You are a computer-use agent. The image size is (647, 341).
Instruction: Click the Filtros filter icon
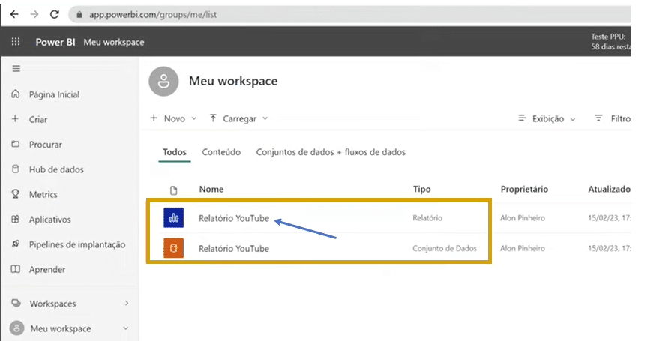point(598,118)
